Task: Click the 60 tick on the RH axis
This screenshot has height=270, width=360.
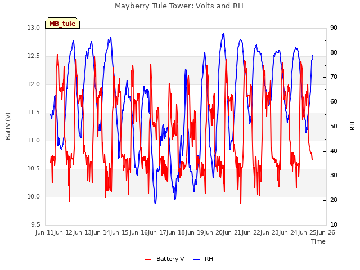Action: pyautogui.click(x=334, y=102)
